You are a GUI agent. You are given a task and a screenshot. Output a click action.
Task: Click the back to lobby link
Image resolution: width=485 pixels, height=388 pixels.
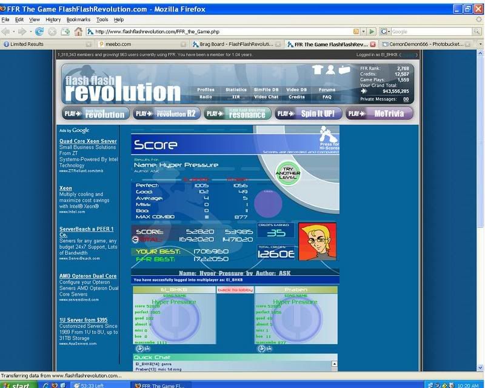tap(235, 290)
